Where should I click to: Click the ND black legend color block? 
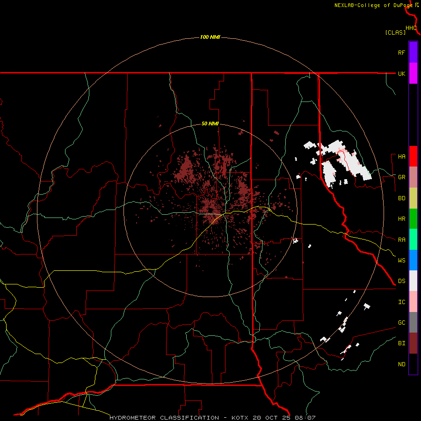tap(413, 364)
